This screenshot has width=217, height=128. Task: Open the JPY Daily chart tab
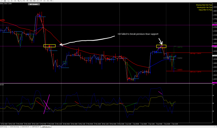pos(4,127)
